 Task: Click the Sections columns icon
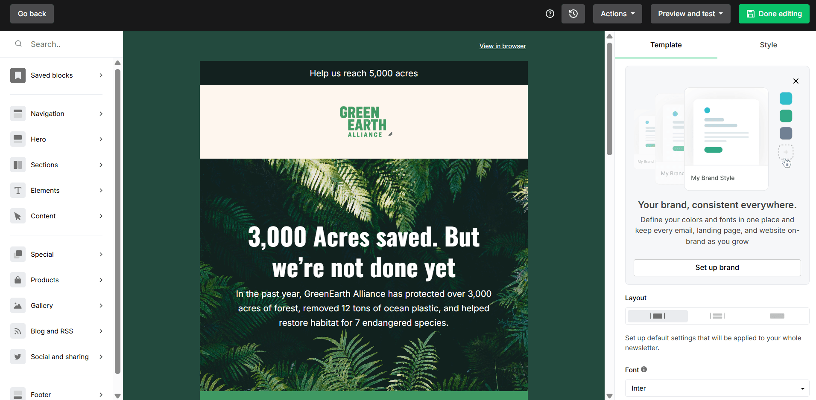tap(18, 165)
